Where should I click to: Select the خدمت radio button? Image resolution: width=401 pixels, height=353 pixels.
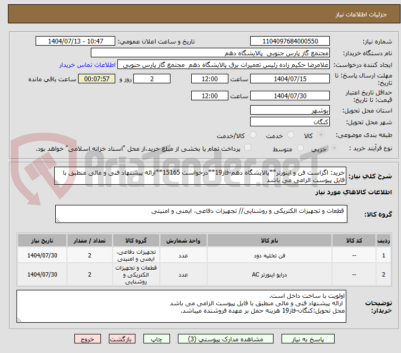coord(291,135)
